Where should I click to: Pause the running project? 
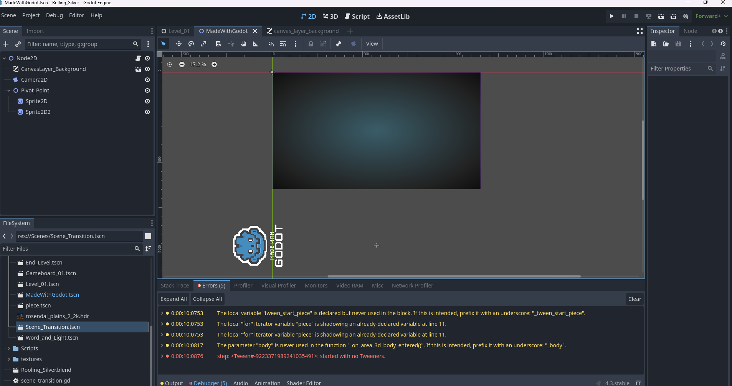point(624,16)
